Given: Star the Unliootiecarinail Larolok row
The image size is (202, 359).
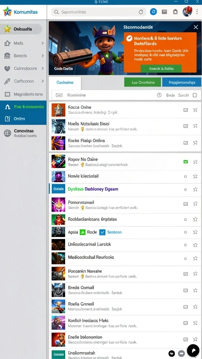Looking at the screenshot, I should (195, 245).
